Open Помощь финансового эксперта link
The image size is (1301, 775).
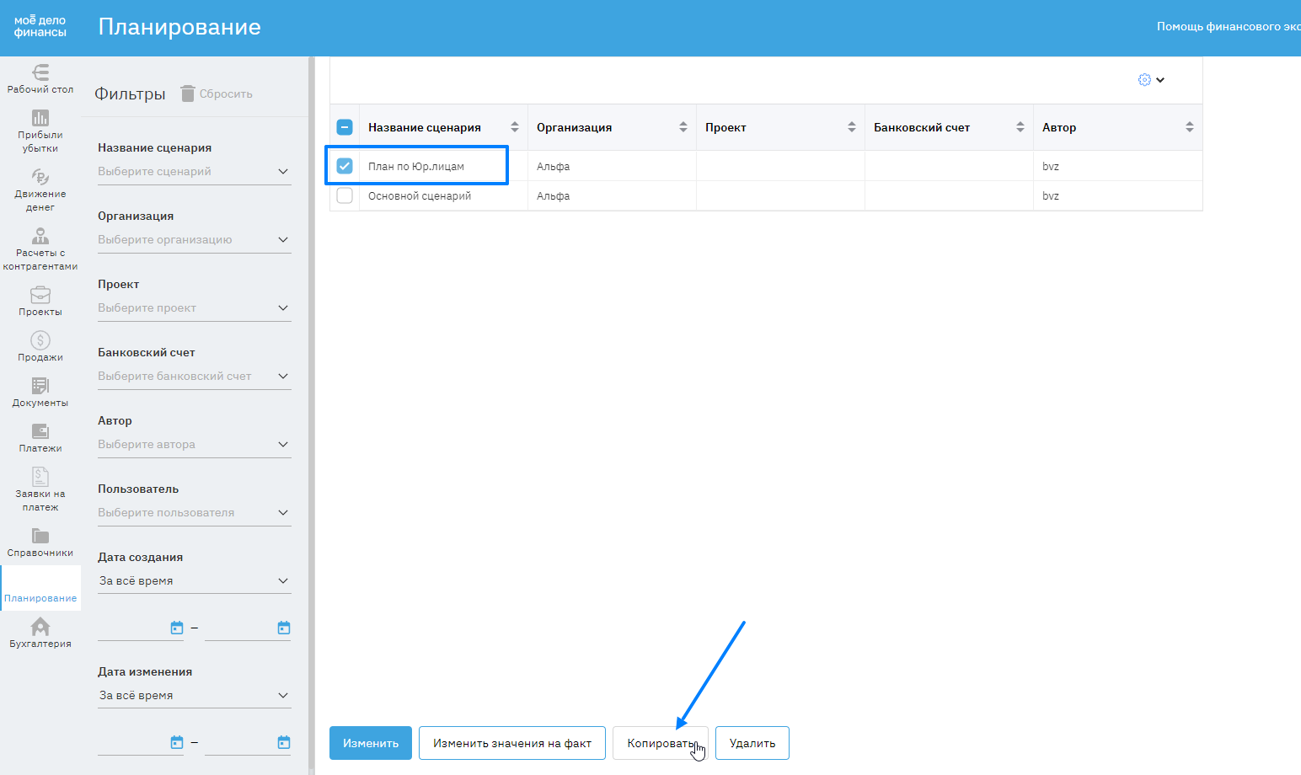(1229, 27)
